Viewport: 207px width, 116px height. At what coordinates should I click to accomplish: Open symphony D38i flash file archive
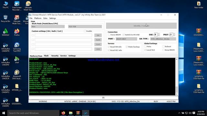point(199,75)
